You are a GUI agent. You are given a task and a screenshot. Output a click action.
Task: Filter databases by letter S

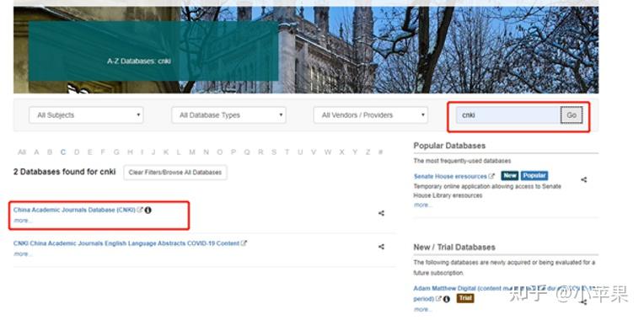click(274, 152)
